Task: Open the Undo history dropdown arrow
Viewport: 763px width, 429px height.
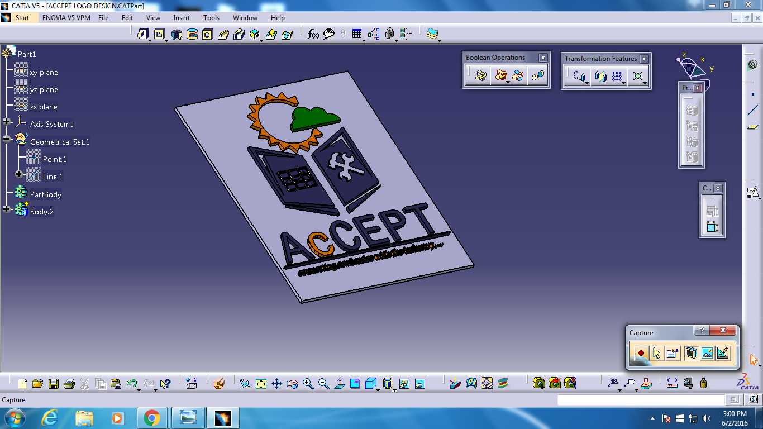Action: click(139, 389)
